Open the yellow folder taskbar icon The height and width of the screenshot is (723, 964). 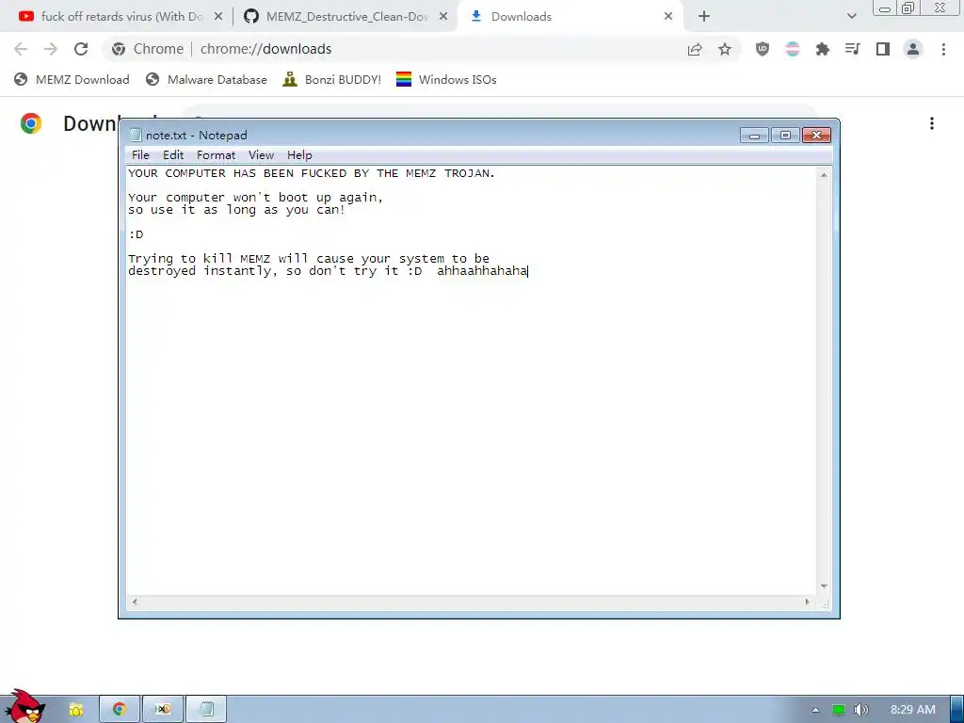tap(75, 710)
